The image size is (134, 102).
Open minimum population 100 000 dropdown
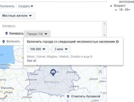[x=38, y=49]
